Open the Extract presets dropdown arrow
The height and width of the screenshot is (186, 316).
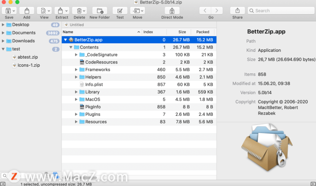66,11
